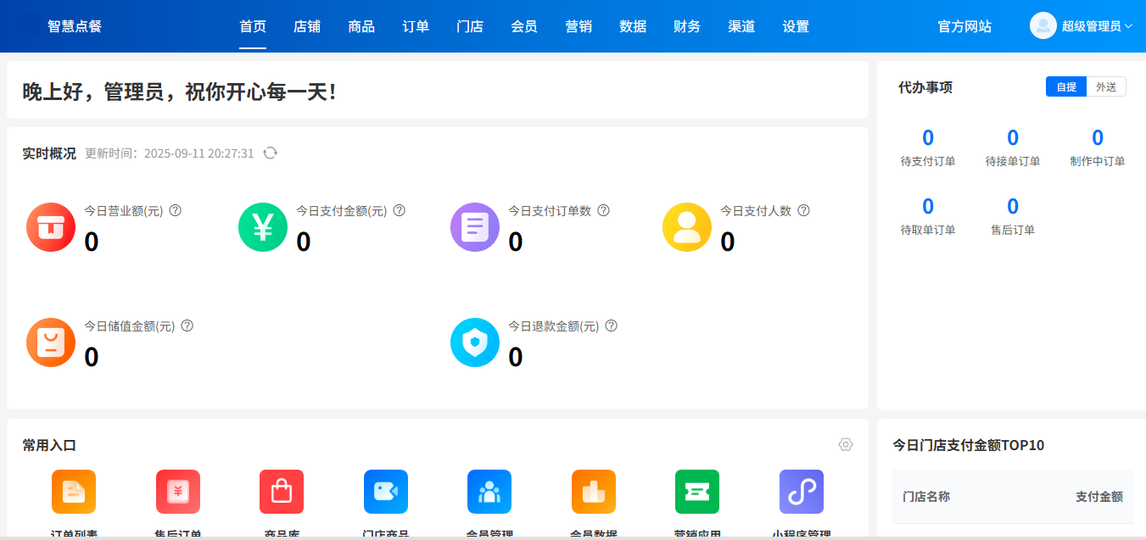Open the 会员 navigation menu

(524, 26)
